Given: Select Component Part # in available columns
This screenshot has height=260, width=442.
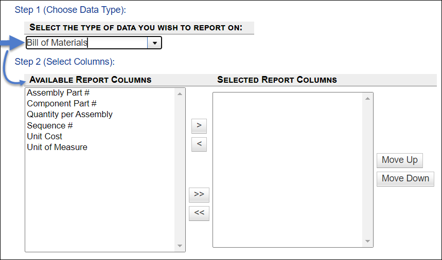Looking at the screenshot, I should click(x=61, y=104).
